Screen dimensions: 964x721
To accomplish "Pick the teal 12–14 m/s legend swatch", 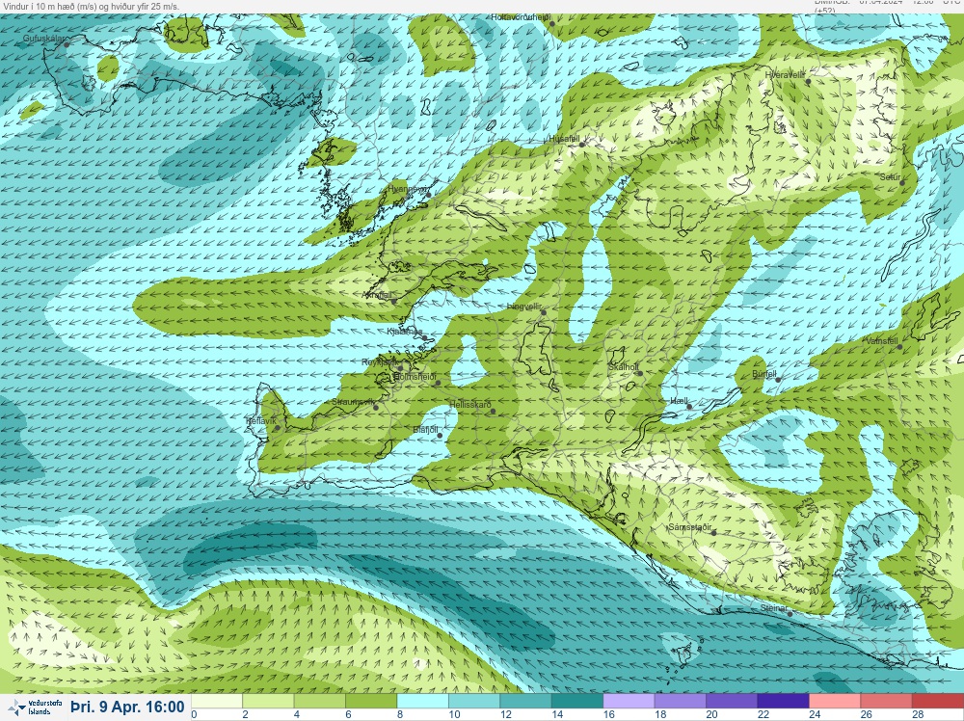I will (525, 702).
